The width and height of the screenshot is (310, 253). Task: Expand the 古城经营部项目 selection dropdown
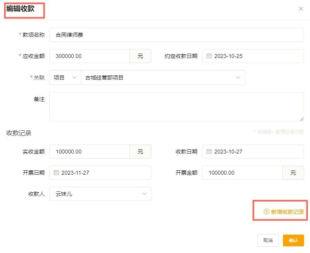(238, 78)
